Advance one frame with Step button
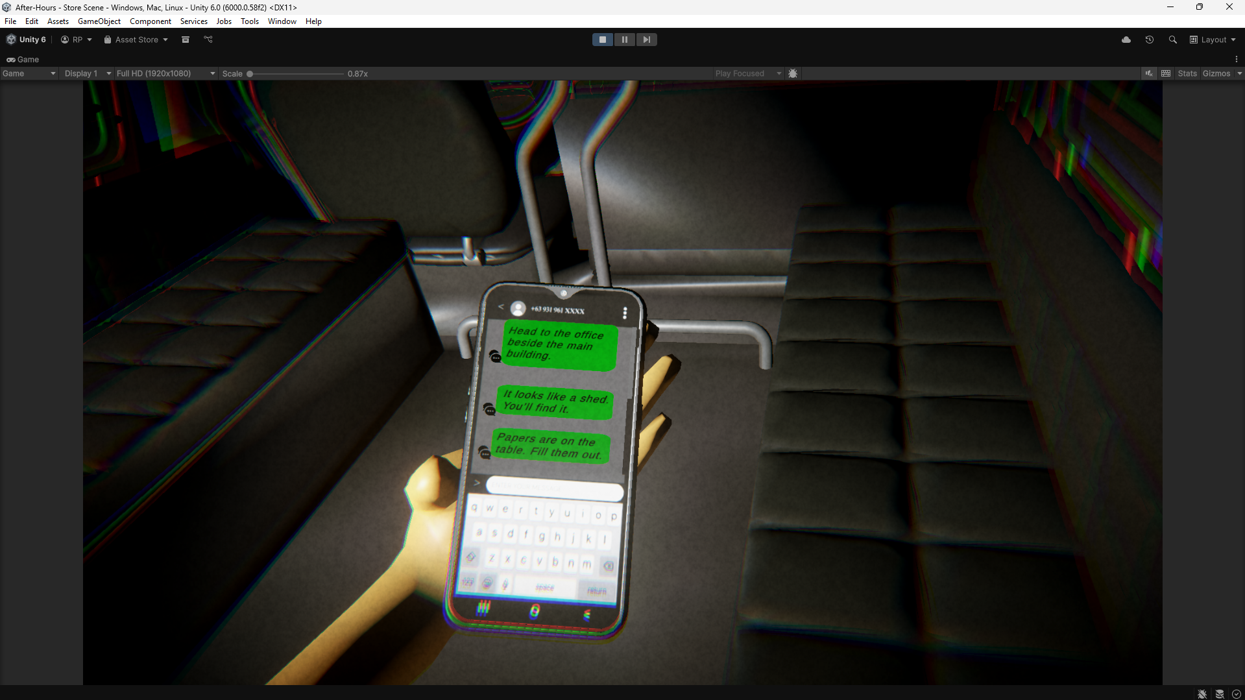 click(646, 40)
